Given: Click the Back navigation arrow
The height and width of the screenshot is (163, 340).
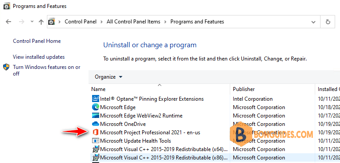Looking at the screenshot, I should tap(8, 22).
